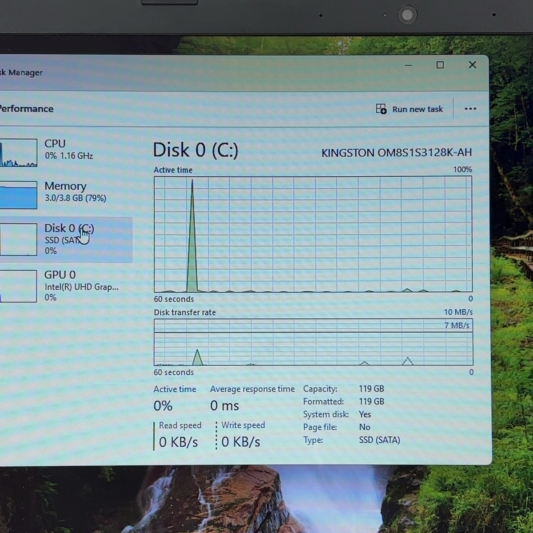Click the Formatted 119 GB value
533x533 pixels.
(371, 402)
